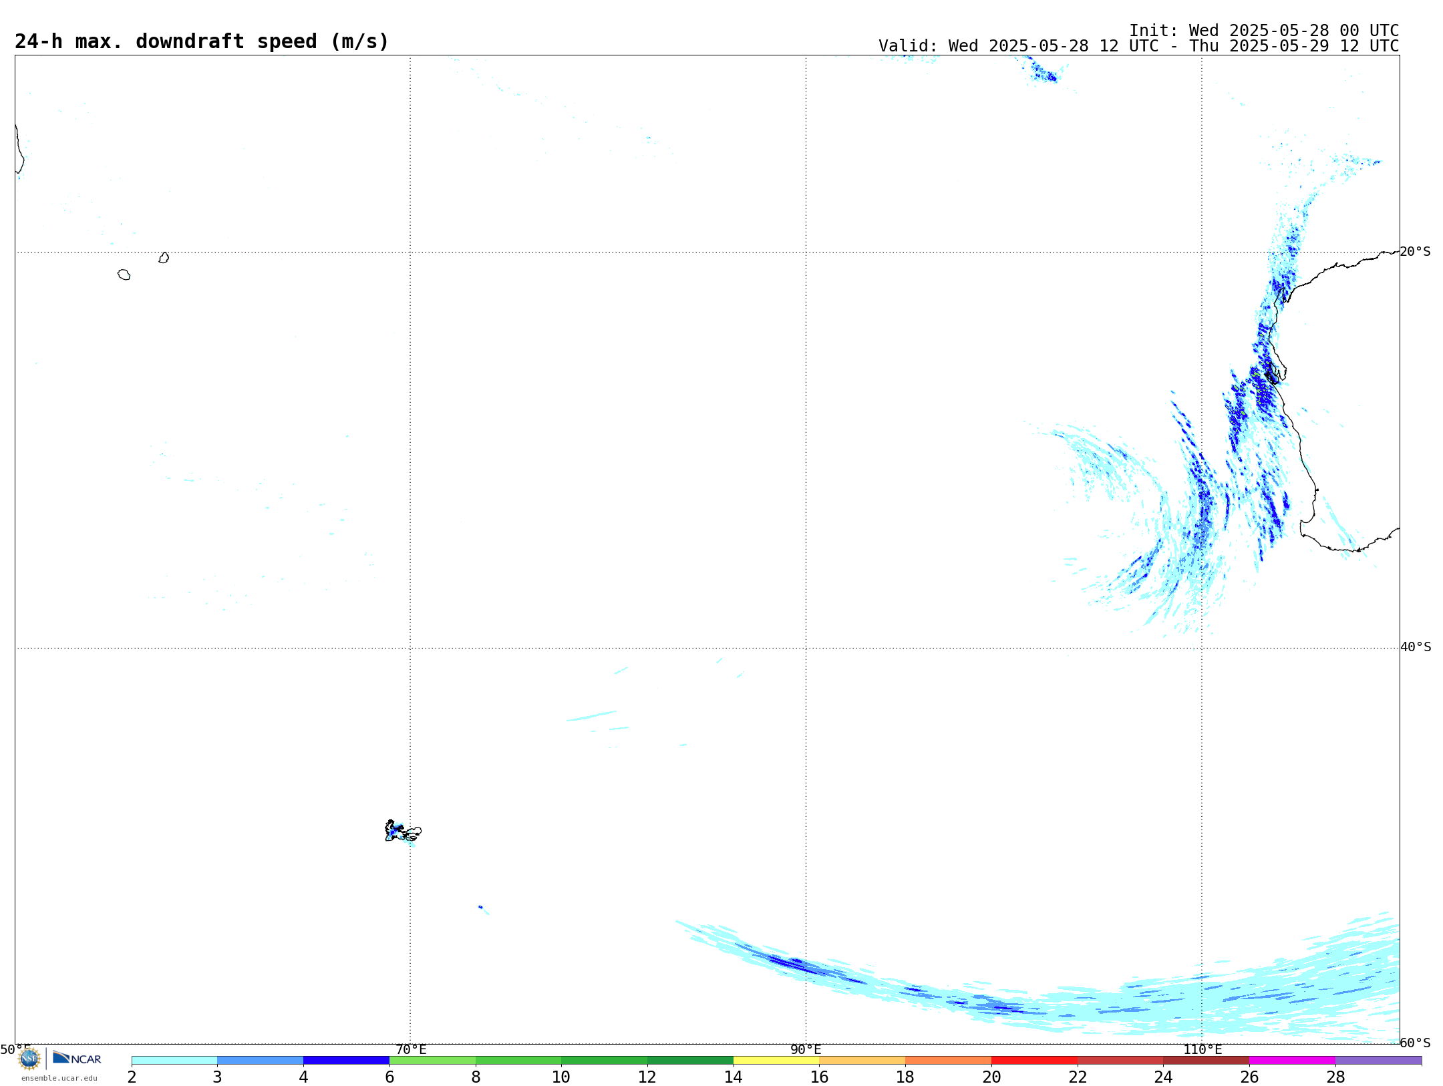
Task: Pick the dark blue 4-6 m/s swatch
Action: [x=346, y=1060]
